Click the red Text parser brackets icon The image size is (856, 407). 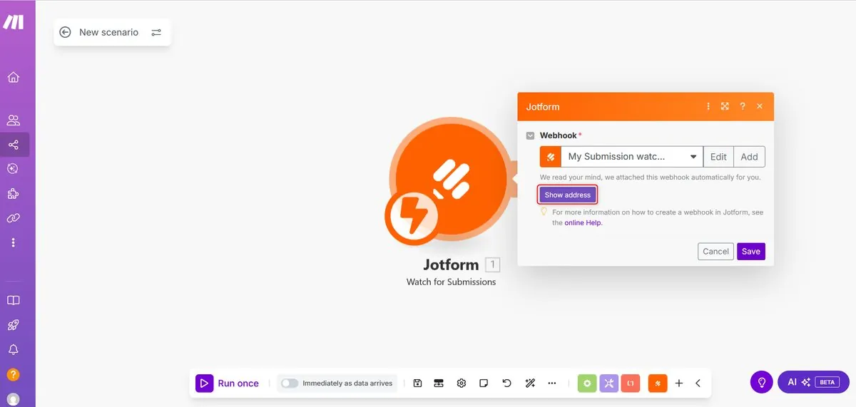(631, 383)
